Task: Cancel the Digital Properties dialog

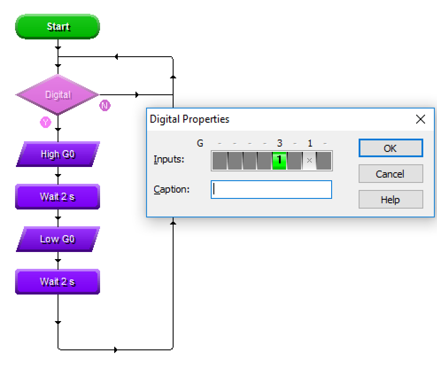Action: pyautogui.click(x=391, y=174)
